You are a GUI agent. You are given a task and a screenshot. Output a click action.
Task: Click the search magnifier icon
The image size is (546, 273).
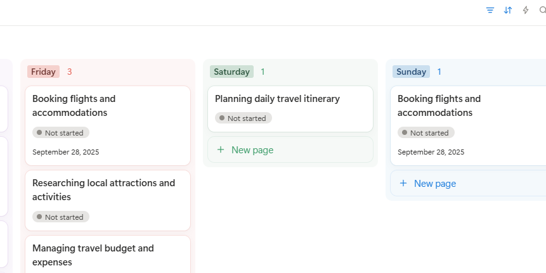tap(542, 10)
